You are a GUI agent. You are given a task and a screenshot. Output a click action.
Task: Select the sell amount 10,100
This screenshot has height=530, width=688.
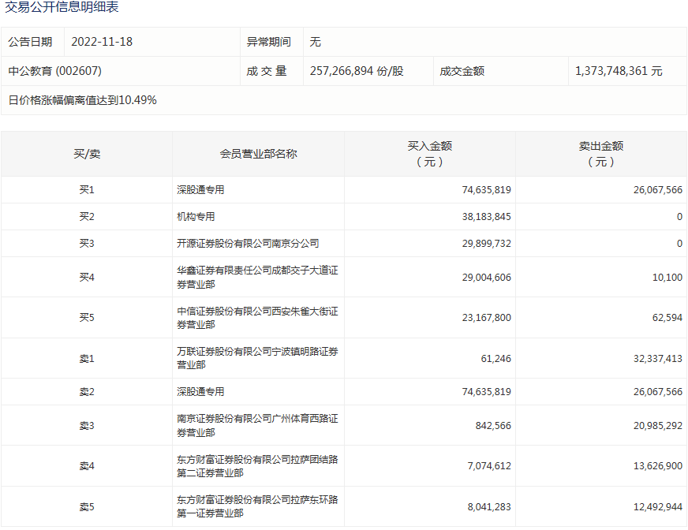click(x=667, y=277)
